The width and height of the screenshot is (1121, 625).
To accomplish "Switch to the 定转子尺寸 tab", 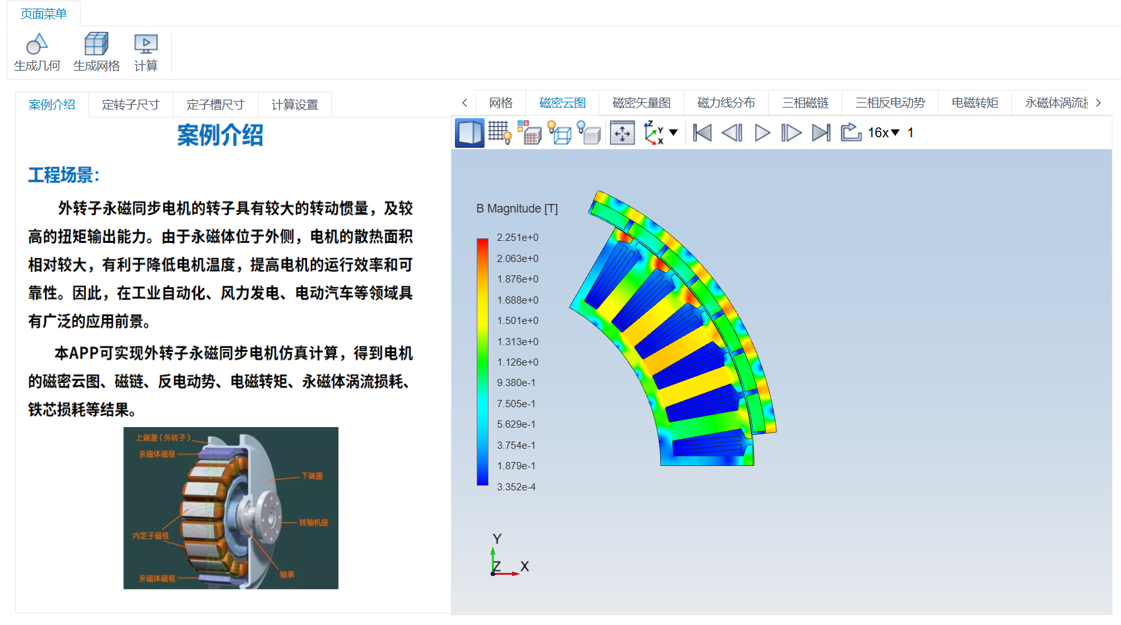I will pos(131,105).
